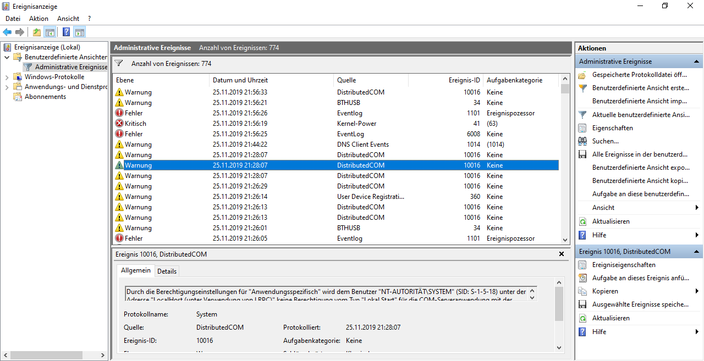Click Alle Ereignisse speichern disk icon
The image size is (704, 361).
582,154
